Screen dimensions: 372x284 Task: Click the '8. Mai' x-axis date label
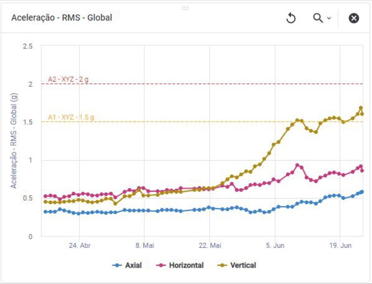point(145,245)
